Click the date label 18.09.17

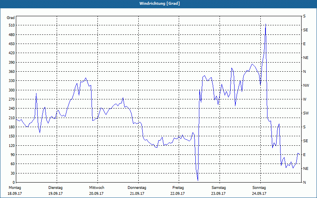(15, 194)
